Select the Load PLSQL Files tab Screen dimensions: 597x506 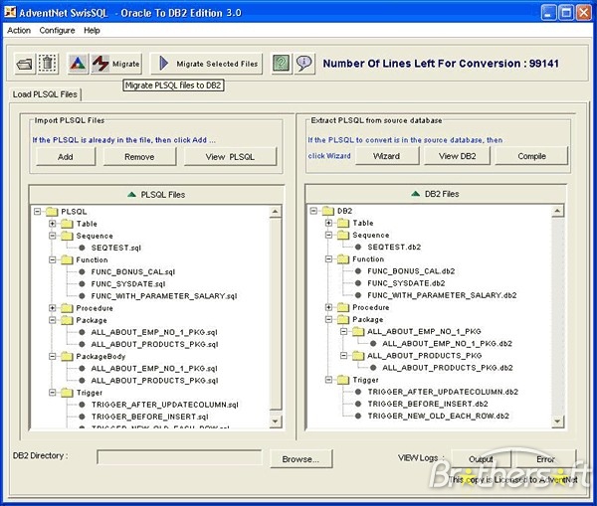(45, 94)
